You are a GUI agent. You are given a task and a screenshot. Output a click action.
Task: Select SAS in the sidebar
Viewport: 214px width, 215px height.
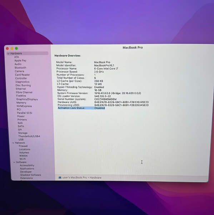20,123
